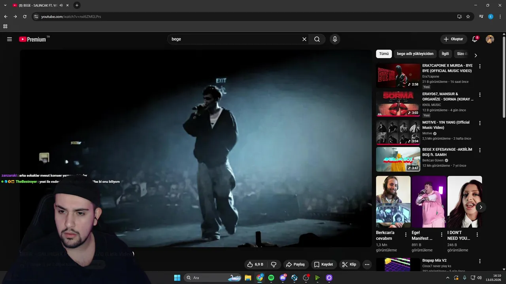Click the install/cast icon in address bar
This screenshot has height=284, width=506.
[459, 17]
